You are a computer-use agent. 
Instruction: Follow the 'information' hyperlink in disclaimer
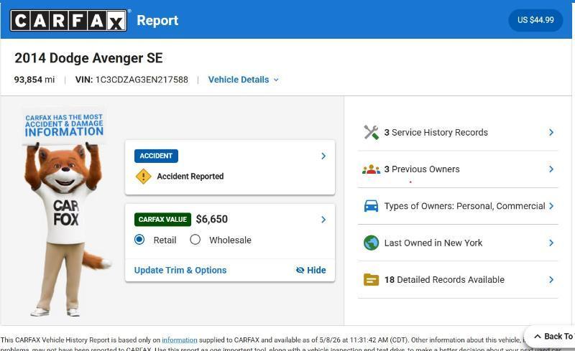179,340
